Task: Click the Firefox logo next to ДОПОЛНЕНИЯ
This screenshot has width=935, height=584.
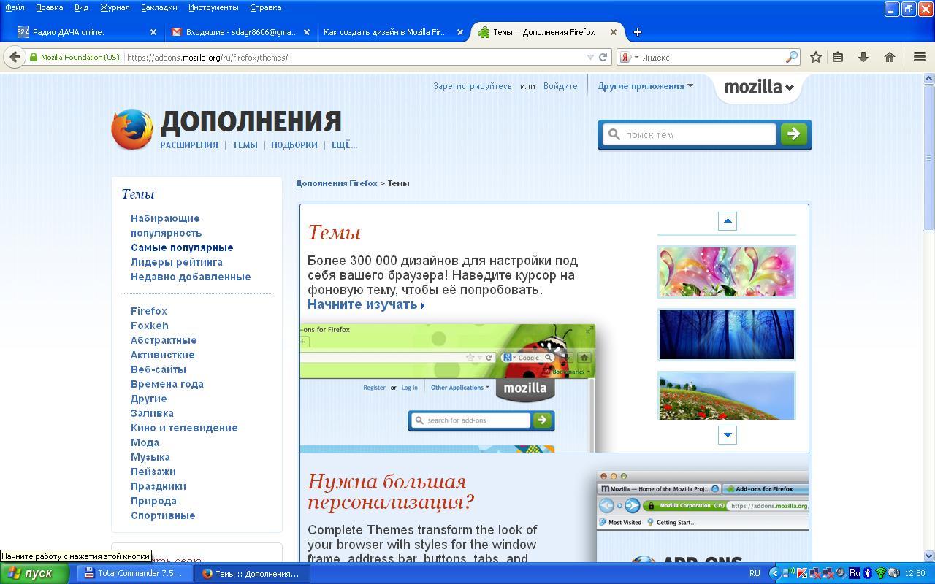Action: (x=132, y=130)
